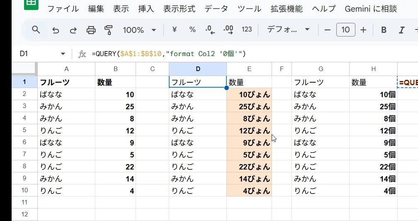Select row 11 header
This screenshot has width=418, height=221.
click(24, 202)
